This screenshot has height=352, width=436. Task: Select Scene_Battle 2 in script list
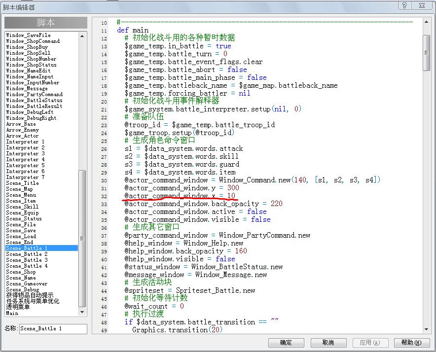(x=27, y=254)
